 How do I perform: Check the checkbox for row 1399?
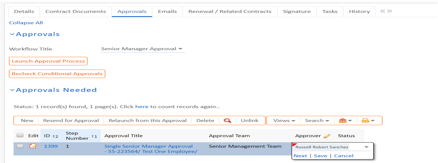point(20,146)
